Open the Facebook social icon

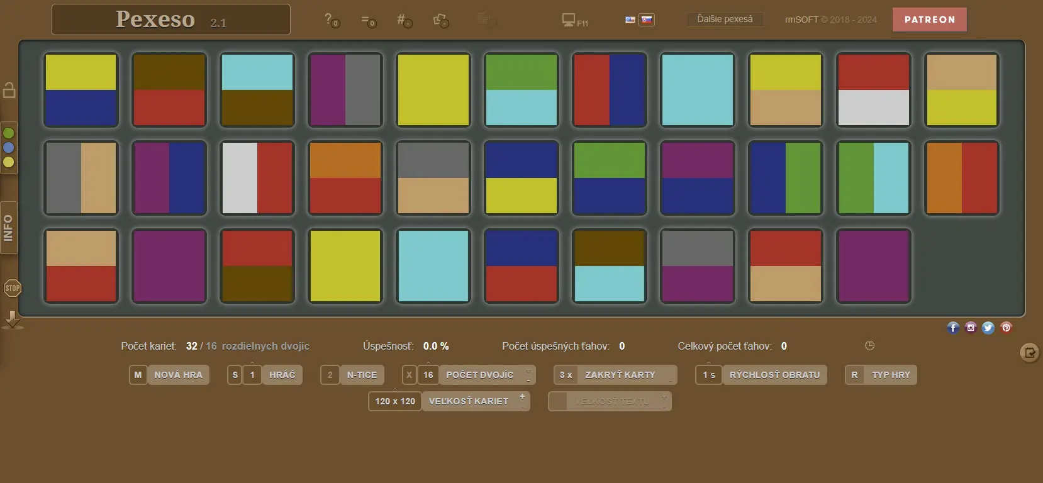[953, 327]
